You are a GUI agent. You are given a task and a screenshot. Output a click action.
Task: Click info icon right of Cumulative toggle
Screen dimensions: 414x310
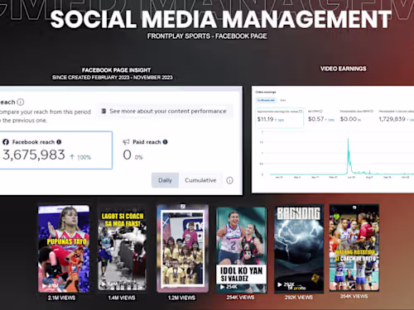[229, 180]
